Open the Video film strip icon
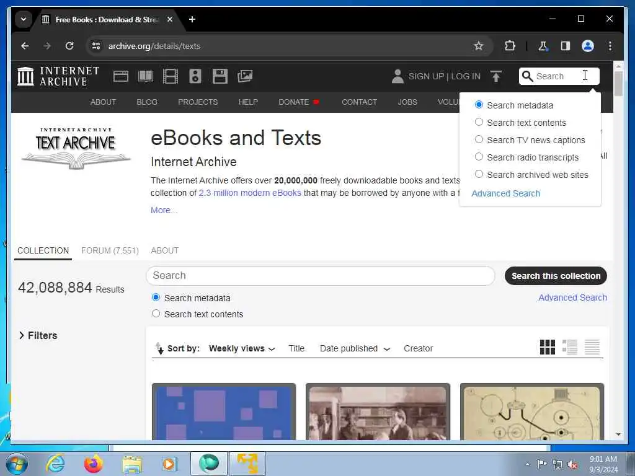 click(x=171, y=76)
